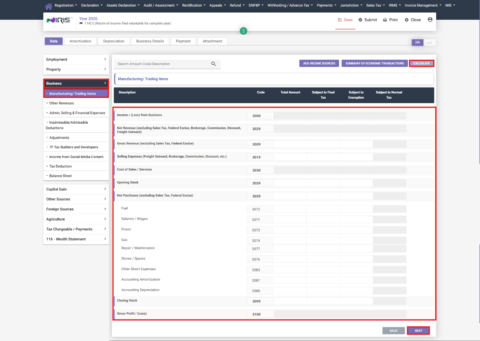Select Tax Deduction in sidebar
The width and height of the screenshot is (480, 341).
(76, 166)
